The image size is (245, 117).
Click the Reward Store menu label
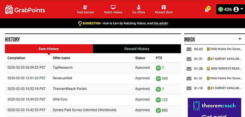pyautogui.click(x=164, y=12)
